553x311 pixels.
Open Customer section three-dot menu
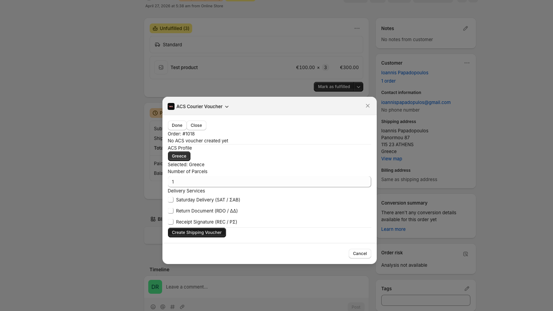pos(467,63)
